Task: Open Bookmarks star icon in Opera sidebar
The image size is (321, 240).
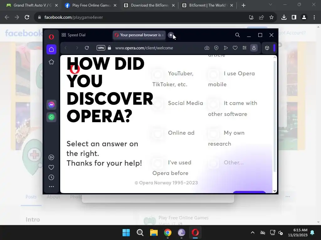Action: [x=51, y=62]
